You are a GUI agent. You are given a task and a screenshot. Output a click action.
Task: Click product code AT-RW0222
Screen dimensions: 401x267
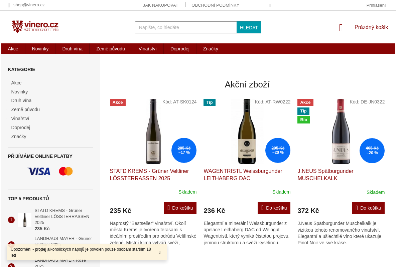(x=273, y=102)
